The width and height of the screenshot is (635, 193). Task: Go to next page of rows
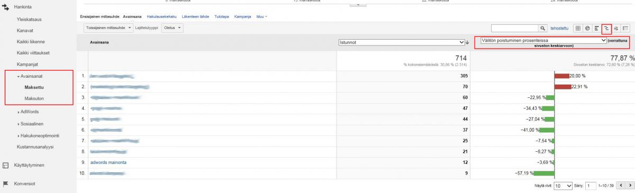(x=629, y=186)
